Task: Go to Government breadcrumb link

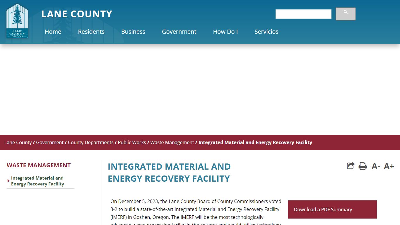Action: (50, 142)
